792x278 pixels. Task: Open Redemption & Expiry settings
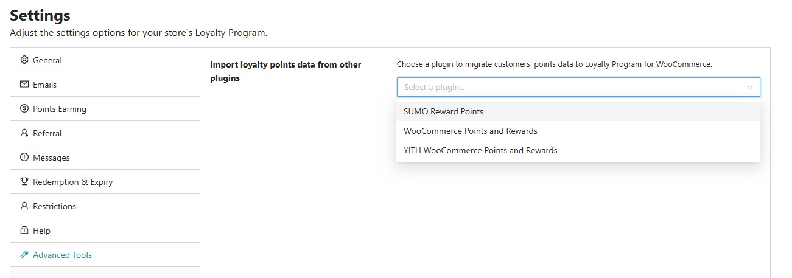105,182
